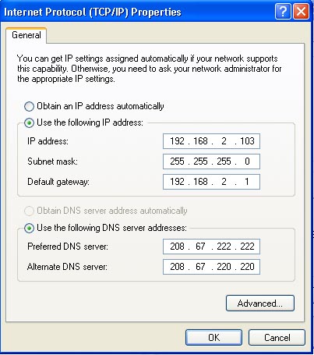Open the Advanced settings button
The height and width of the screenshot is (355, 314).
point(260,304)
